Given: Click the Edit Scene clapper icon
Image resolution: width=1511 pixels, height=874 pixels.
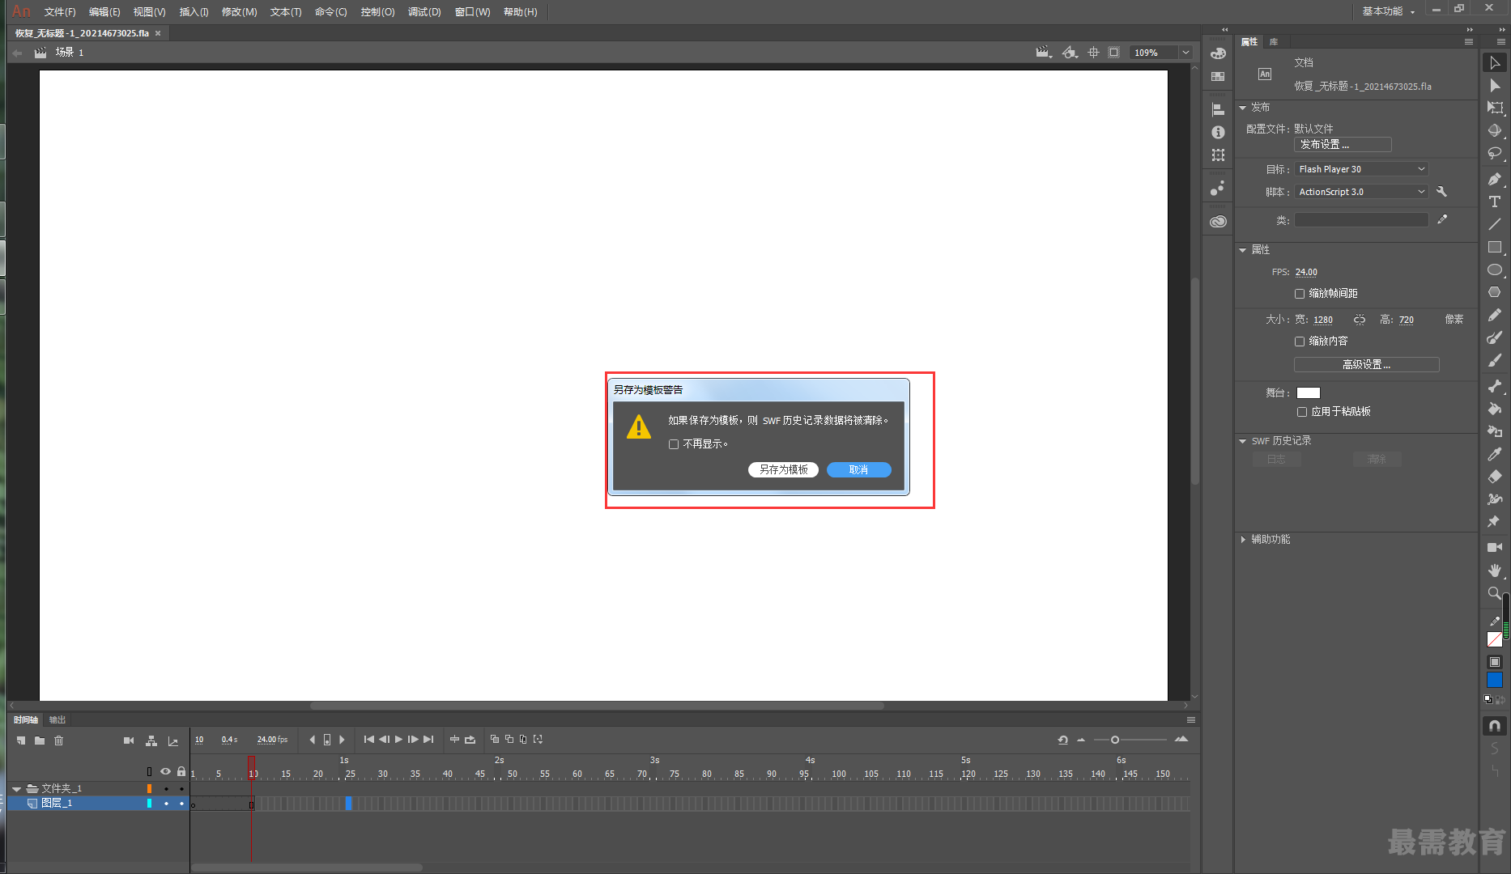Looking at the screenshot, I should click(1044, 53).
